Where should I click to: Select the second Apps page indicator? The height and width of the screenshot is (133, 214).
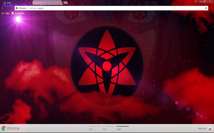point(108,128)
